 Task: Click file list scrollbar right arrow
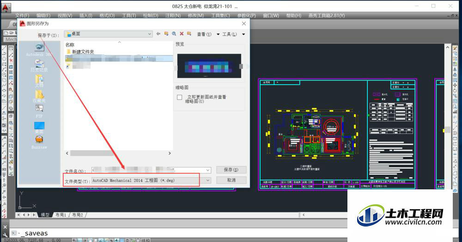170,153
